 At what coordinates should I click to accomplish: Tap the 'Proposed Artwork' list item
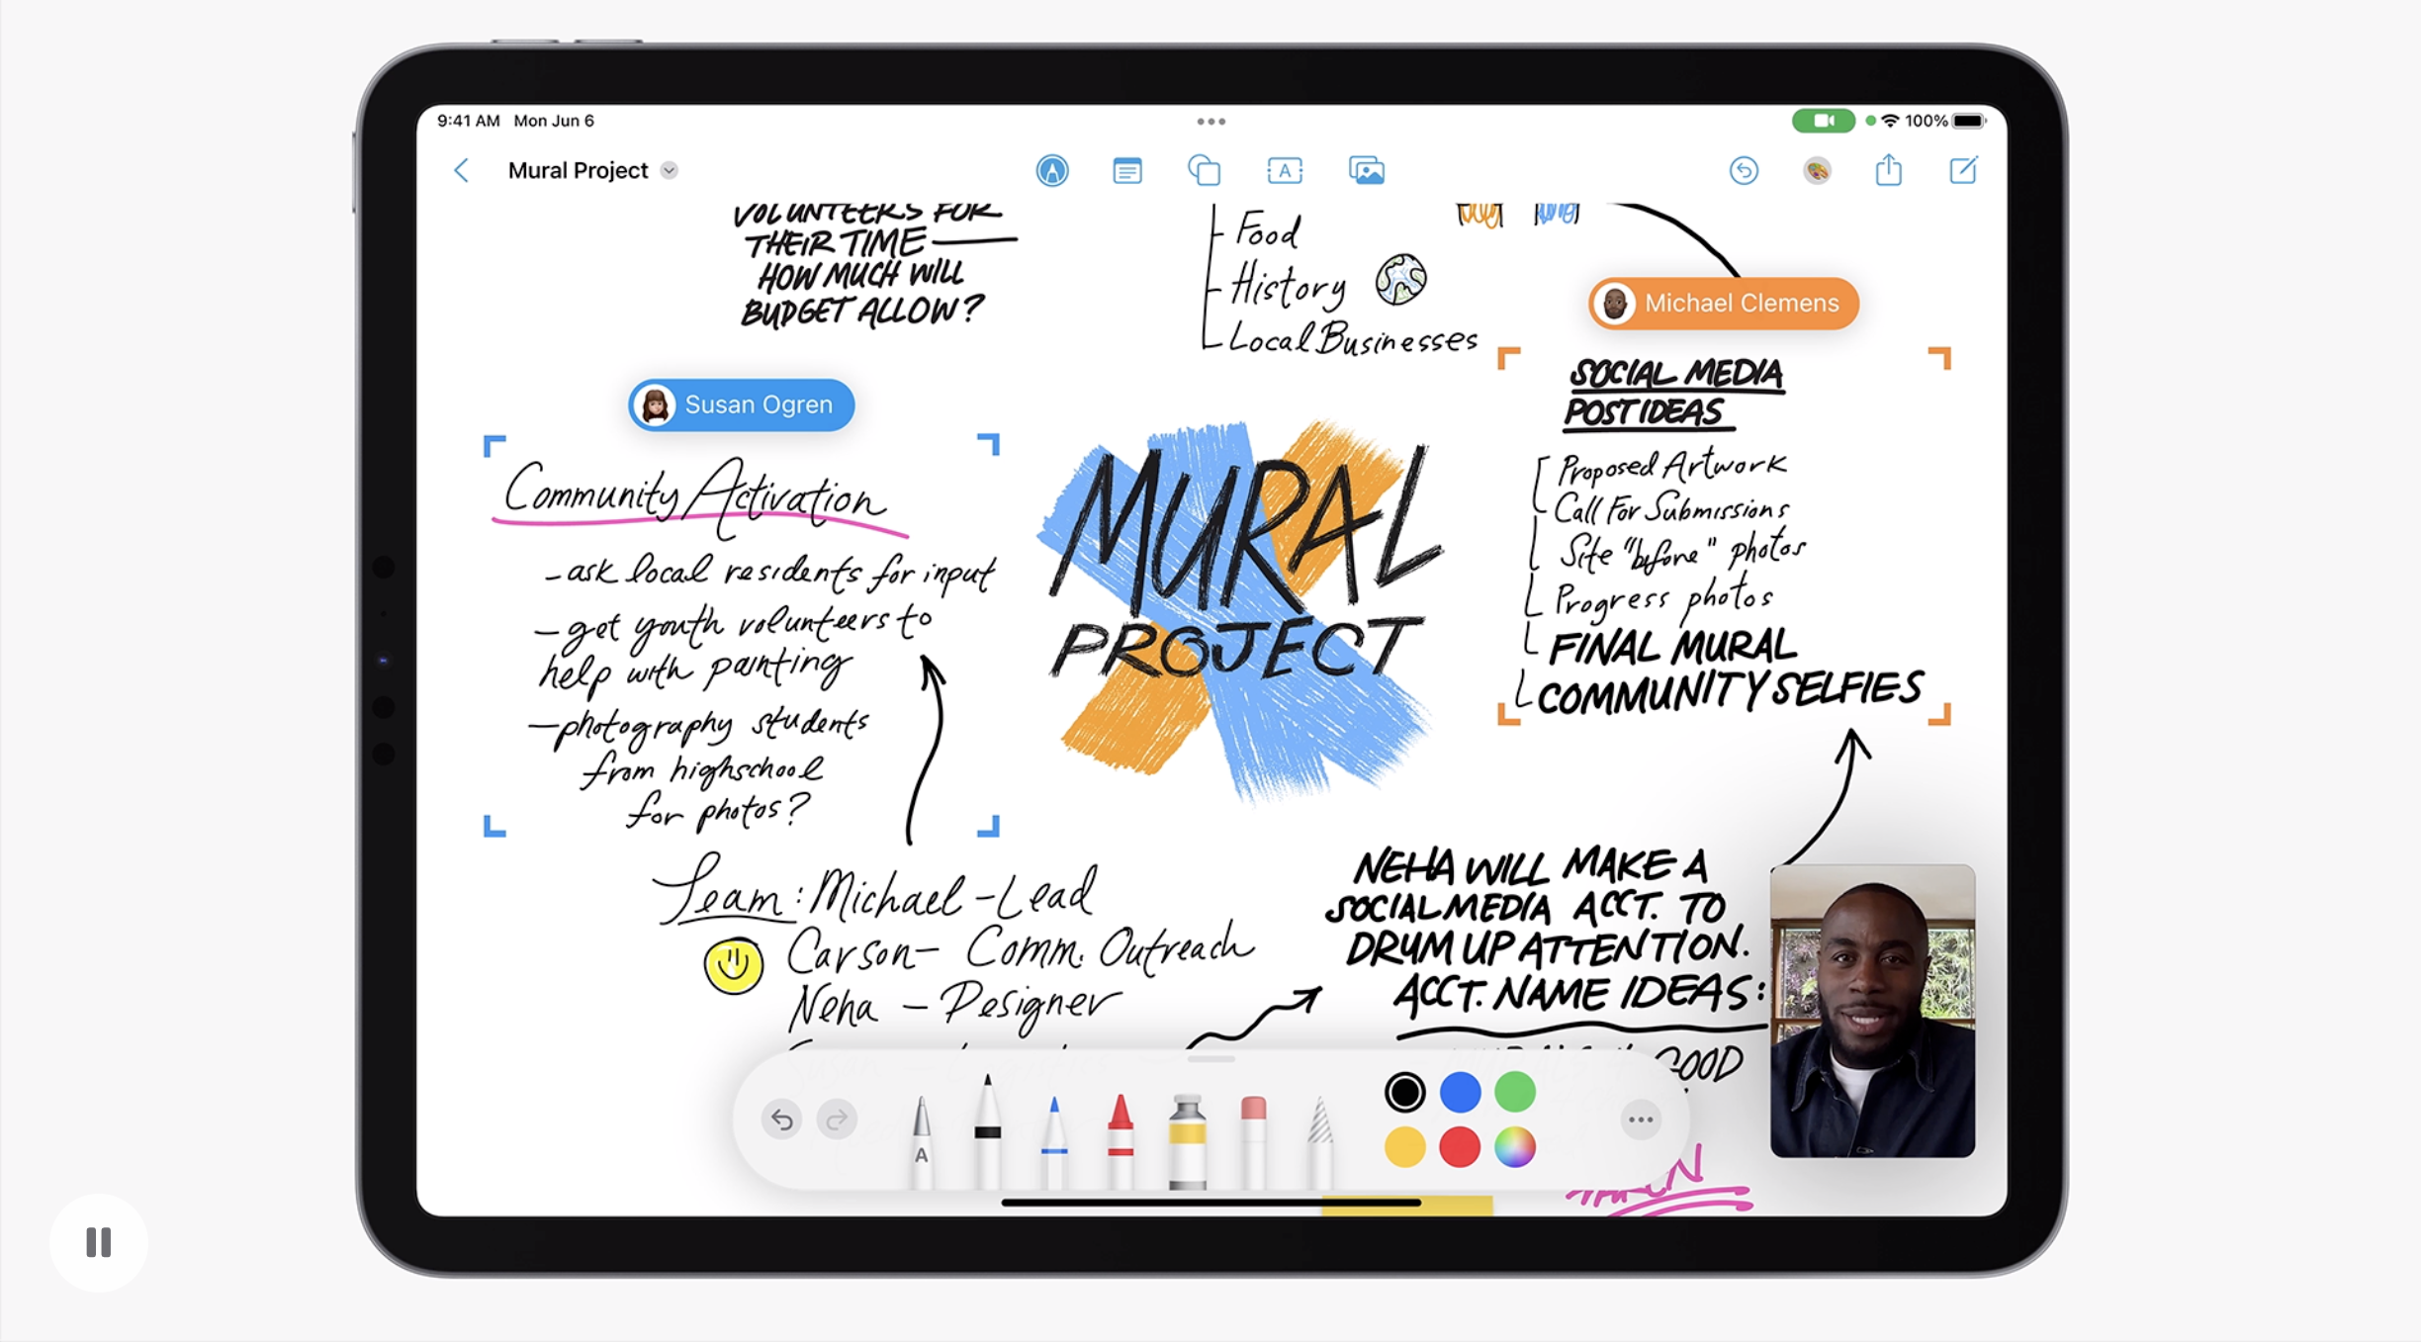coord(1671,466)
